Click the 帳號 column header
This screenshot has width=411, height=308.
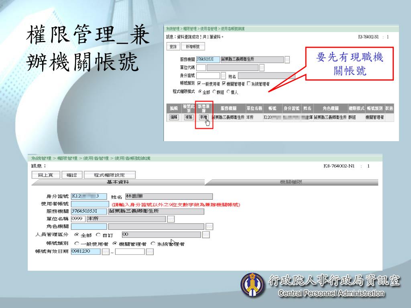click(273, 108)
